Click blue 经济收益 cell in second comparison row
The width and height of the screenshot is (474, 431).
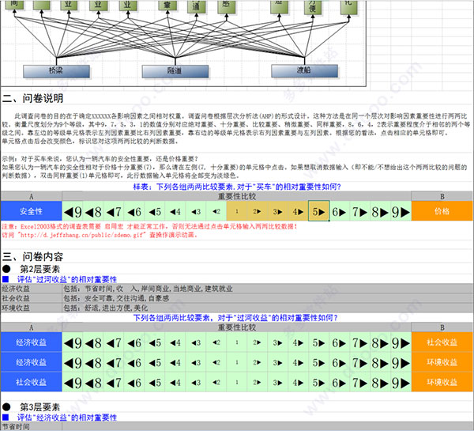coord(32,362)
